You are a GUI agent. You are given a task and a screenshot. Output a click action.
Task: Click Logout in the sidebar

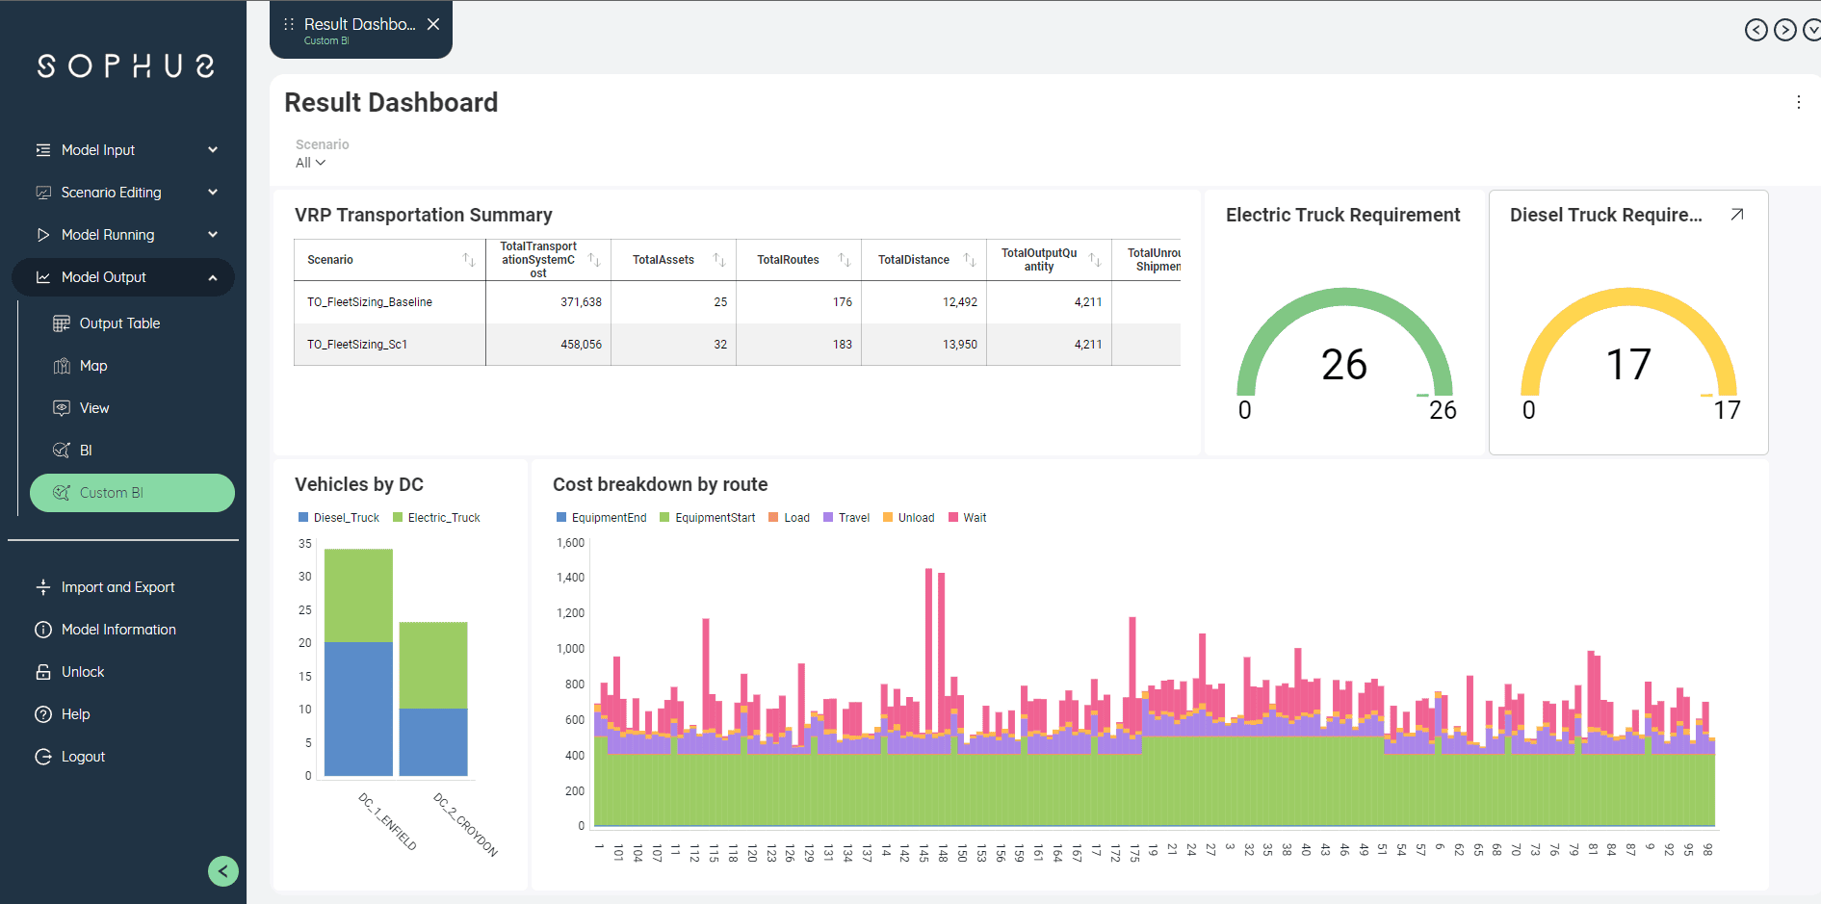click(83, 757)
